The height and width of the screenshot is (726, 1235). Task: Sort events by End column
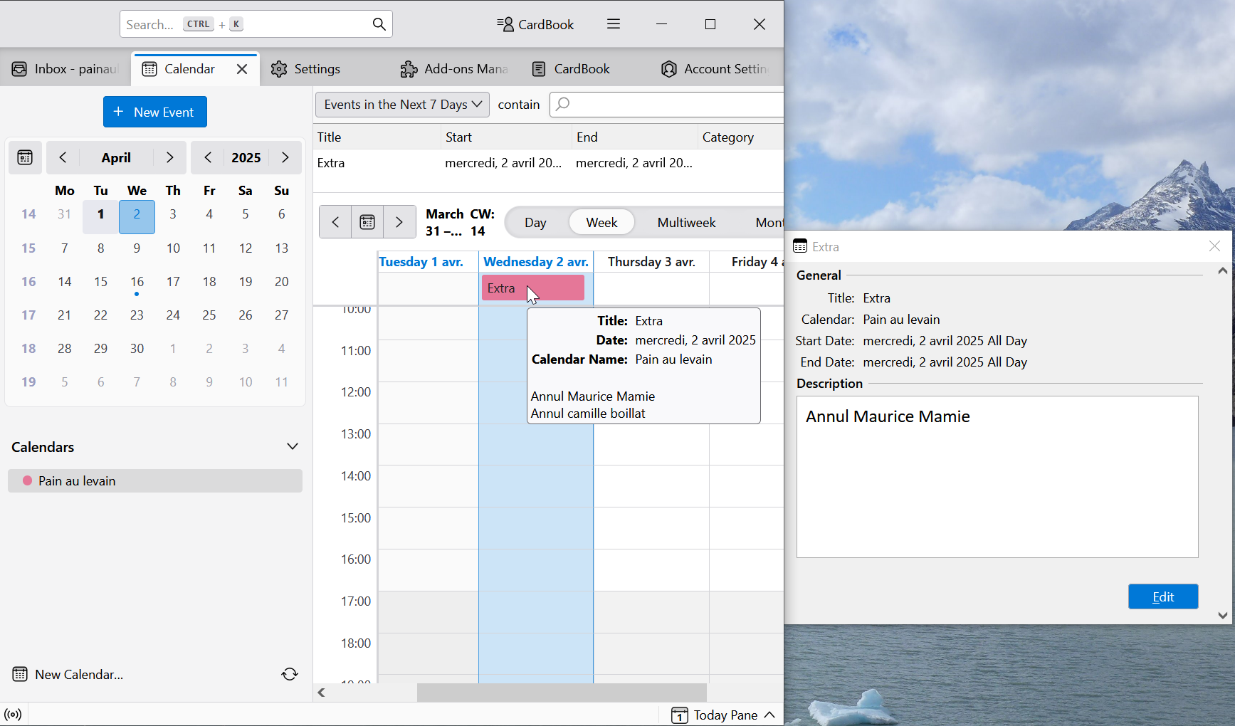pos(635,137)
